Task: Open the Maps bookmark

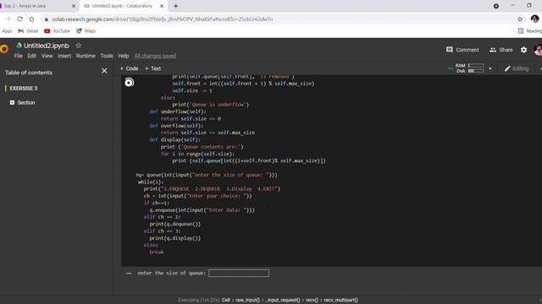Action: [86, 31]
